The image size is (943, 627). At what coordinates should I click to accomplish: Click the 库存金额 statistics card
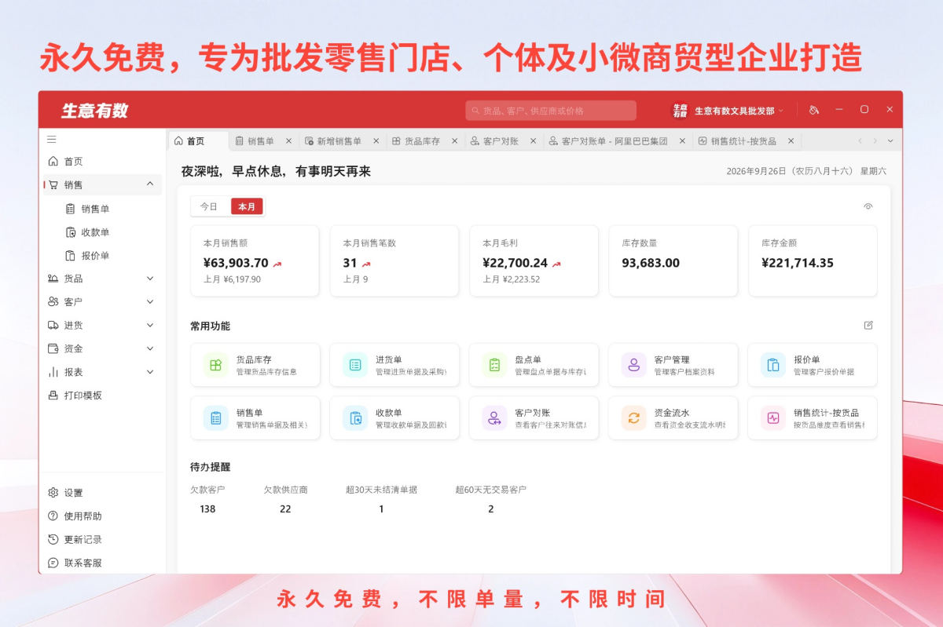pos(813,261)
